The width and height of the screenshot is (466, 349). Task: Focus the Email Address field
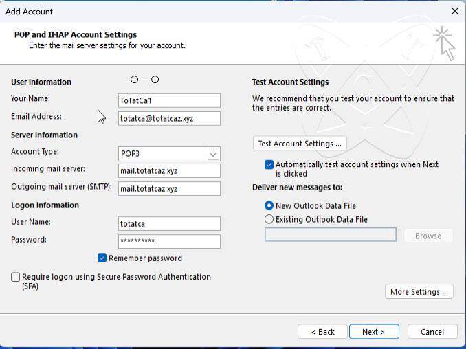[x=169, y=119]
